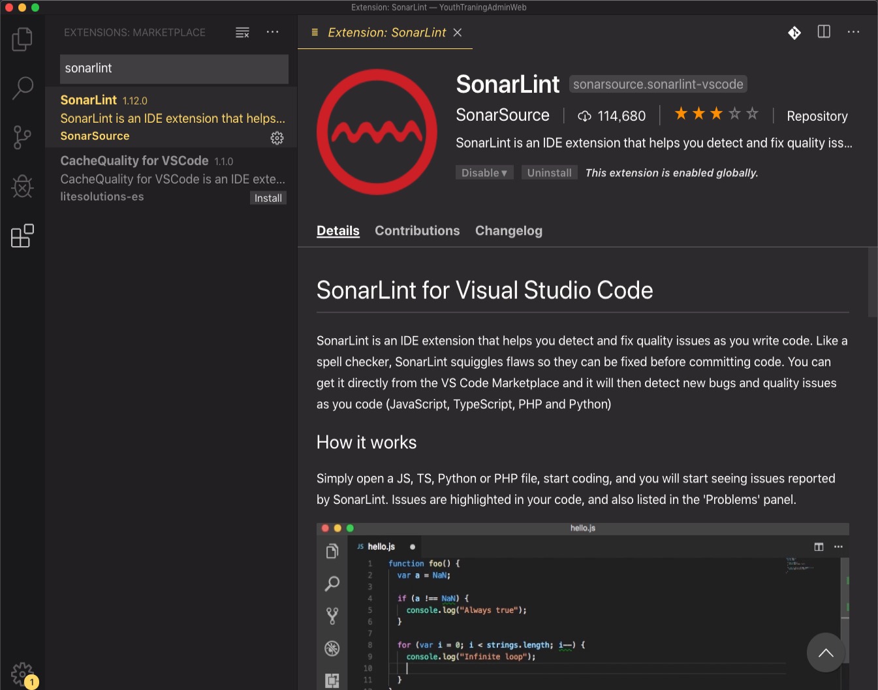Switch to the Contributions tab
The image size is (878, 690).
pos(417,230)
